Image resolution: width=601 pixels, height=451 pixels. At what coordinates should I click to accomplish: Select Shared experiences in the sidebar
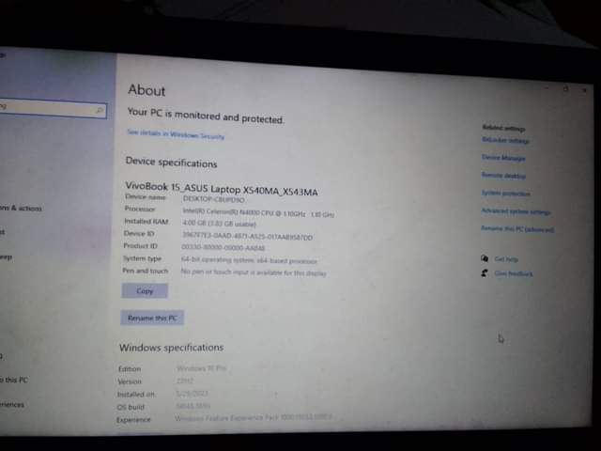pos(12,405)
